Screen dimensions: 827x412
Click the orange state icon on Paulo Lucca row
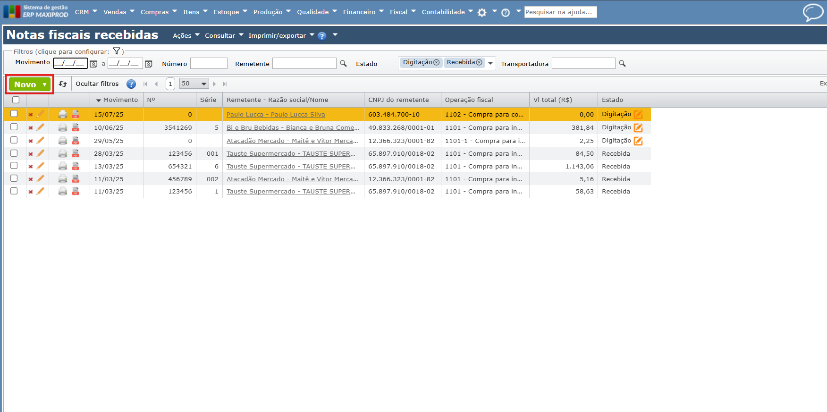[638, 114]
